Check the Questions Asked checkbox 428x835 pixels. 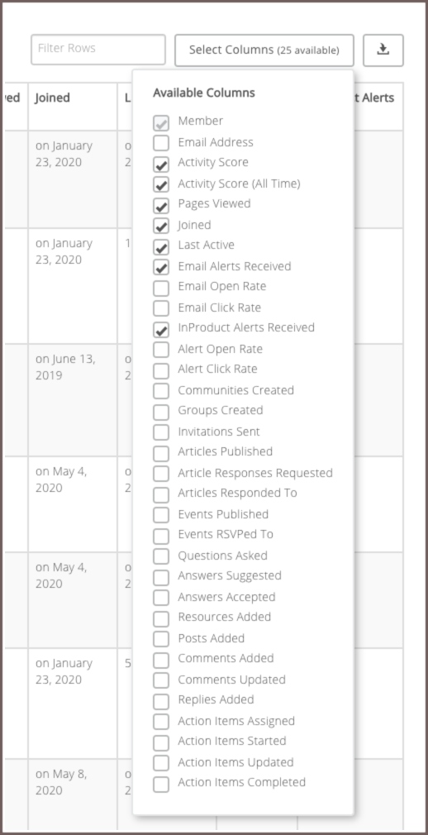coord(161,556)
